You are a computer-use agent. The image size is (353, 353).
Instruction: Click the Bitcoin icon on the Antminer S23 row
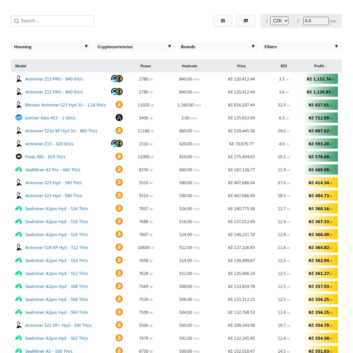119,182
